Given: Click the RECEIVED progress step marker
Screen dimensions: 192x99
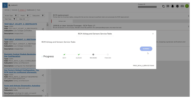Looking at the screenshot, I should point(93,55).
